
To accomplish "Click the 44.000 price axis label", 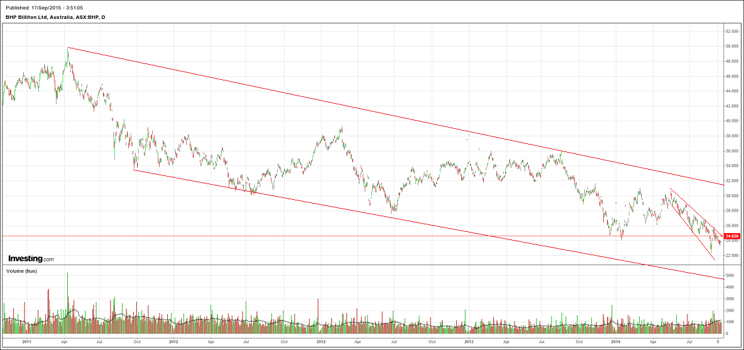I will (x=732, y=91).
